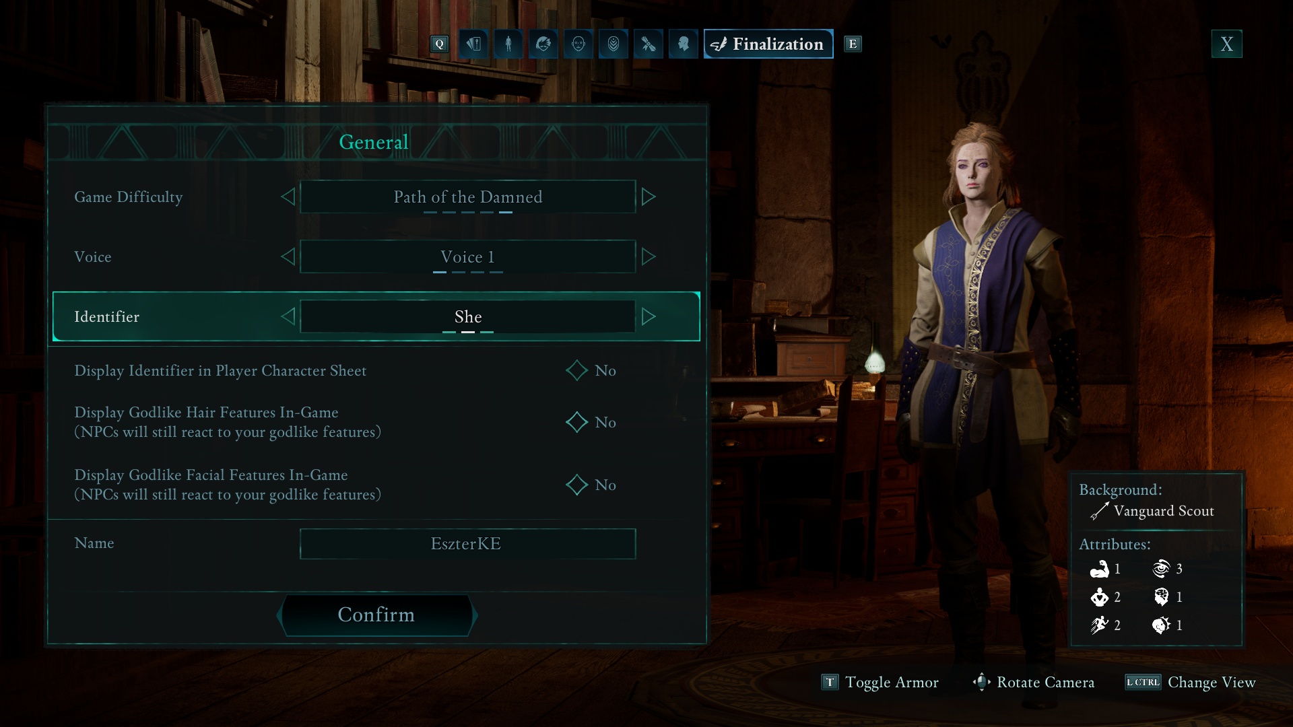The width and height of the screenshot is (1293, 727).
Task: Open the head profile tab icon
Action: pos(684,44)
